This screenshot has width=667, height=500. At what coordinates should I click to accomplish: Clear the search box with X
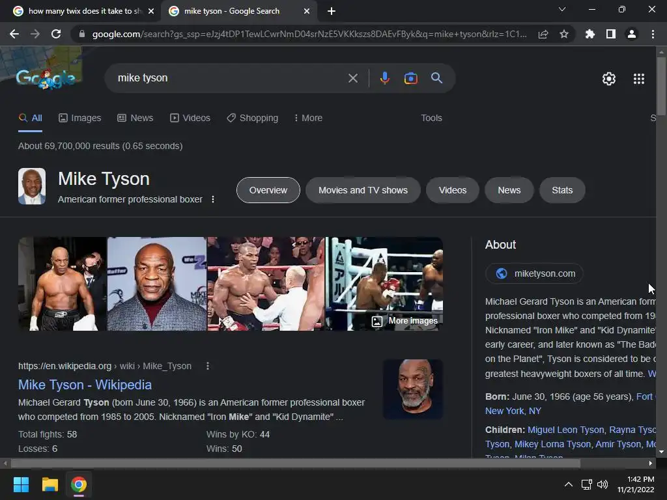coord(352,78)
